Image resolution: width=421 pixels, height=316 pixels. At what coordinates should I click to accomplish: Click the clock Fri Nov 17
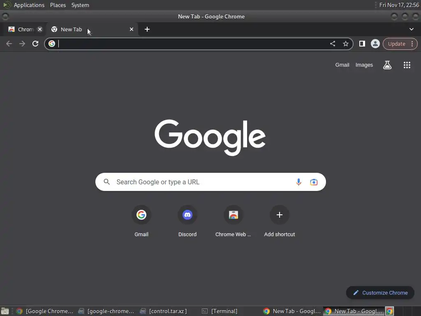pyautogui.click(x=399, y=5)
